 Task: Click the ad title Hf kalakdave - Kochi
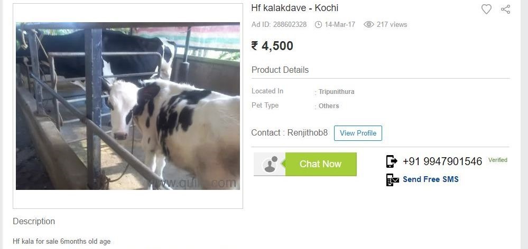294,8
